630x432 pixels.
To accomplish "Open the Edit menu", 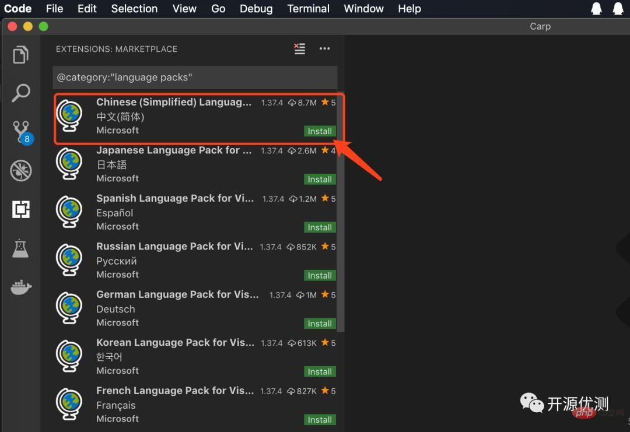I will coord(87,8).
